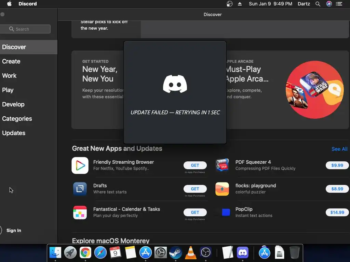Select Discover in the sidebar
The image size is (350, 262).
pyautogui.click(x=29, y=47)
